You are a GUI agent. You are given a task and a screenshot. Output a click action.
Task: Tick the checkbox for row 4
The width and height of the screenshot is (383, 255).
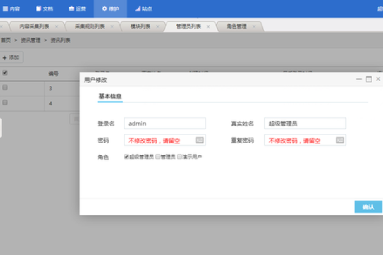tap(5, 103)
